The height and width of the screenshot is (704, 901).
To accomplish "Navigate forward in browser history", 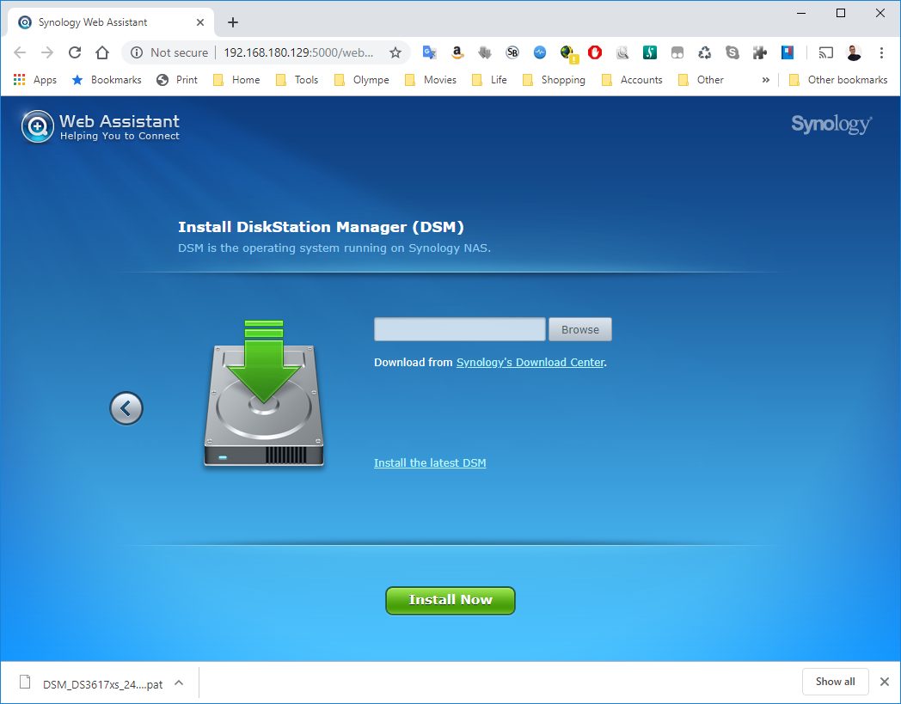I will click(x=47, y=53).
